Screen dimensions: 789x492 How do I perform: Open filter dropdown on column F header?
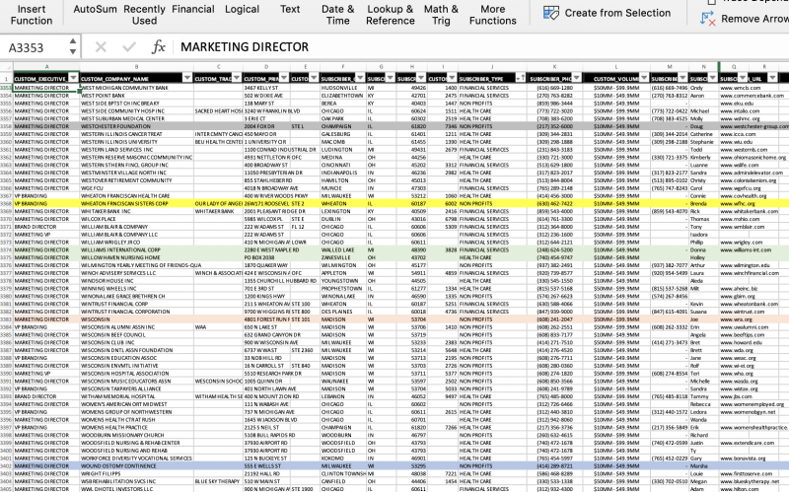pyautogui.click(x=360, y=78)
